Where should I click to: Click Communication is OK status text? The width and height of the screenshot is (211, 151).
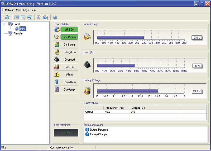(x=62, y=148)
